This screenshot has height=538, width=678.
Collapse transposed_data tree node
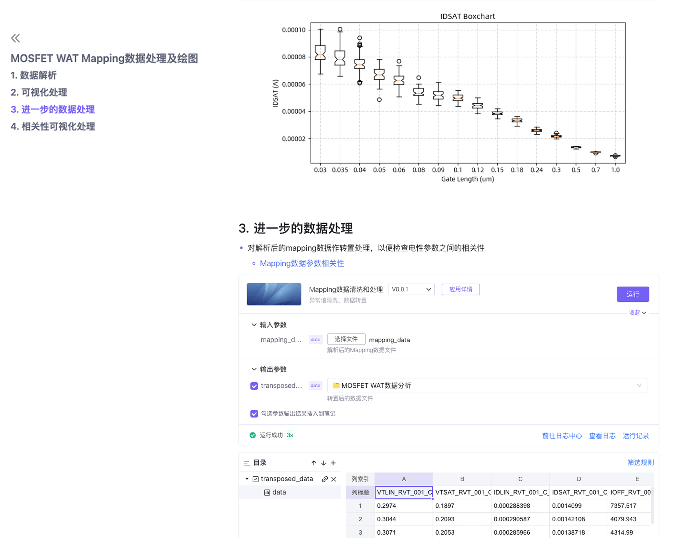247,479
